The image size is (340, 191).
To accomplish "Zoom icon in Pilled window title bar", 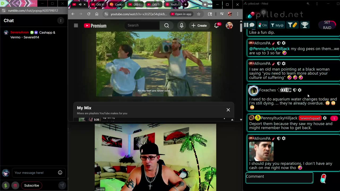I will (308, 4).
